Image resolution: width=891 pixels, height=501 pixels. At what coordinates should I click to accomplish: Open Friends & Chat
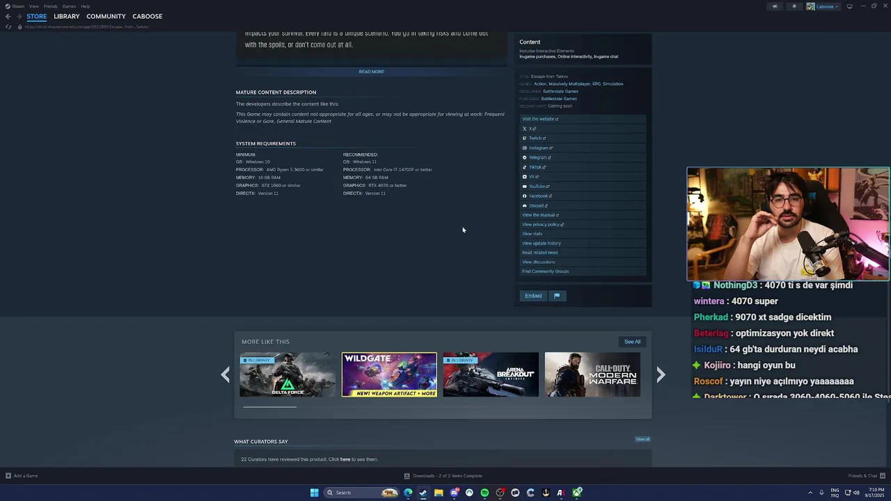(x=867, y=476)
